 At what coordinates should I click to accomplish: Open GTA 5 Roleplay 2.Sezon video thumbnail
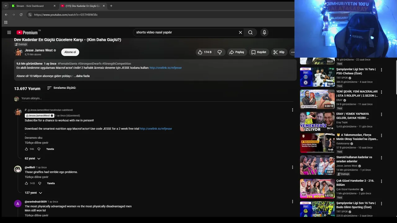317,99
